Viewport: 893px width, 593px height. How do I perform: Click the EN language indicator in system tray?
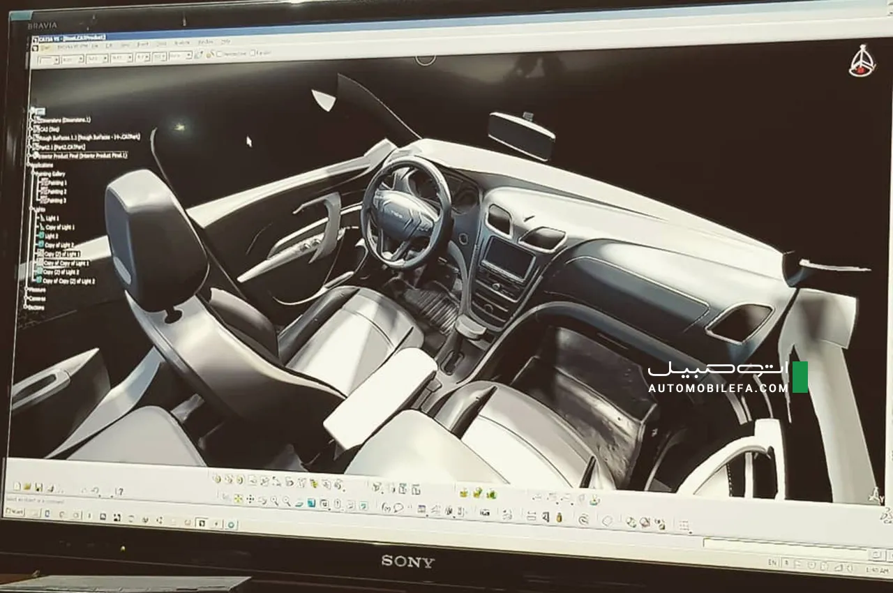(x=772, y=562)
